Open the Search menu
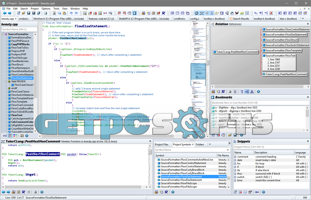The height and width of the screenshot is (200, 311). point(24,9)
